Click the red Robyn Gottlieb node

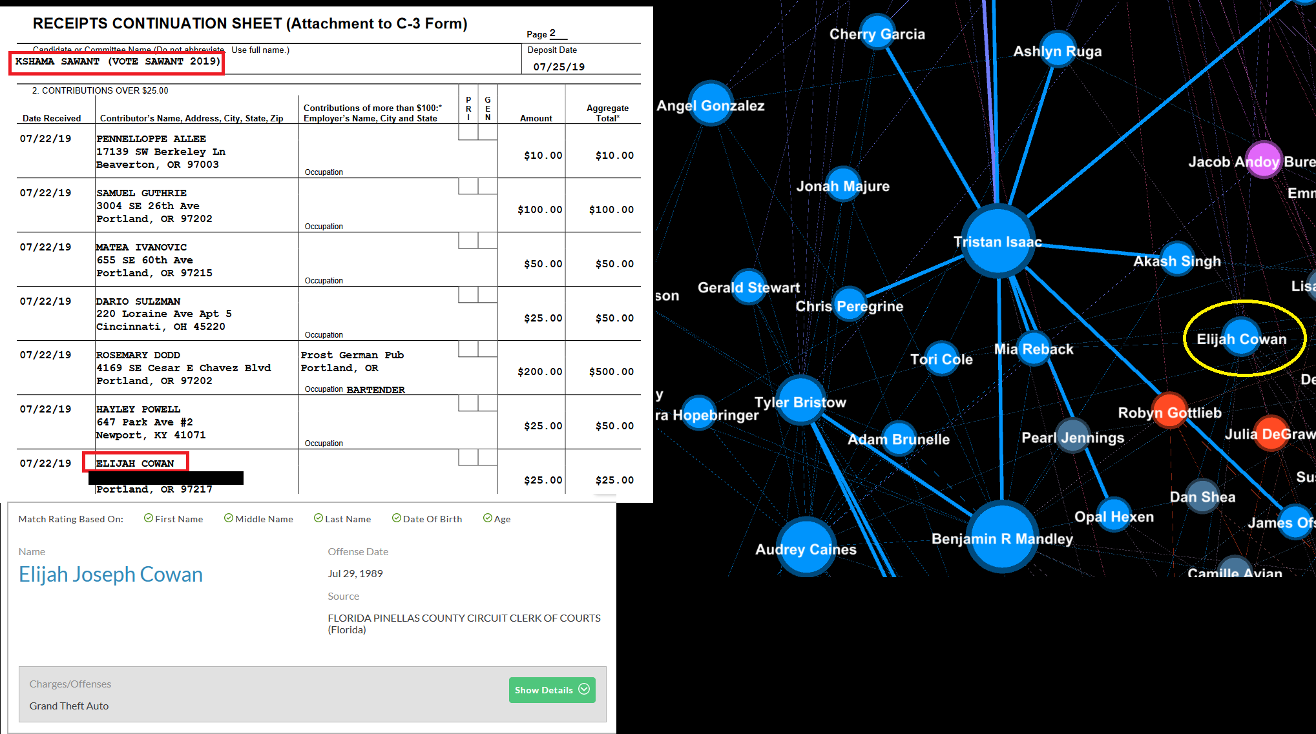tap(1170, 411)
